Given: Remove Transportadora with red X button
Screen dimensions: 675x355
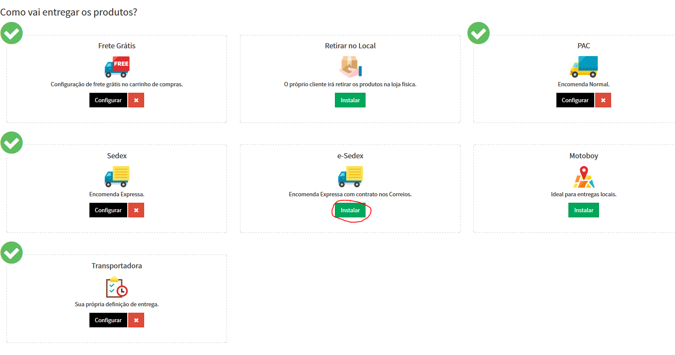Looking at the screenshot, I should click(x=136, y=320).
